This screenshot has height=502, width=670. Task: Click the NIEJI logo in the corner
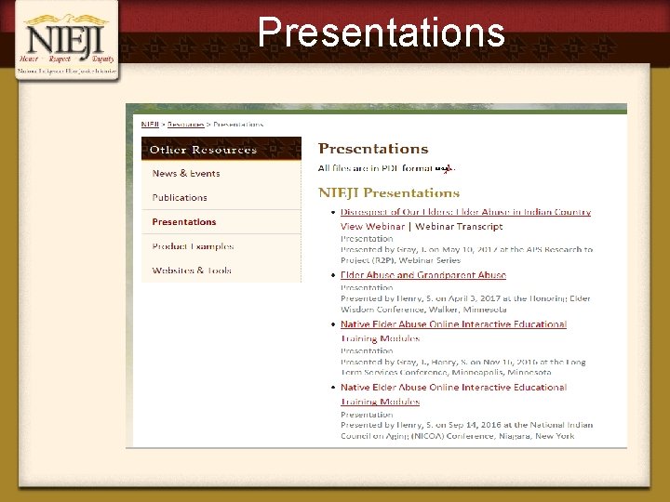coord(67,40)
